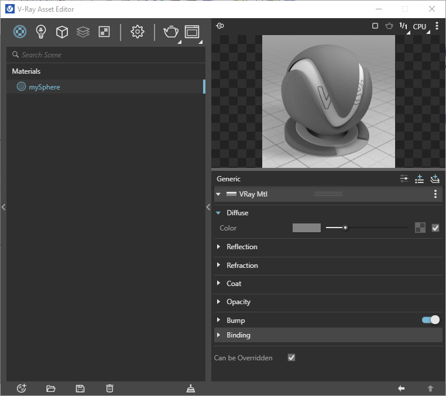Add layer with the plus-layers icon

435,179
